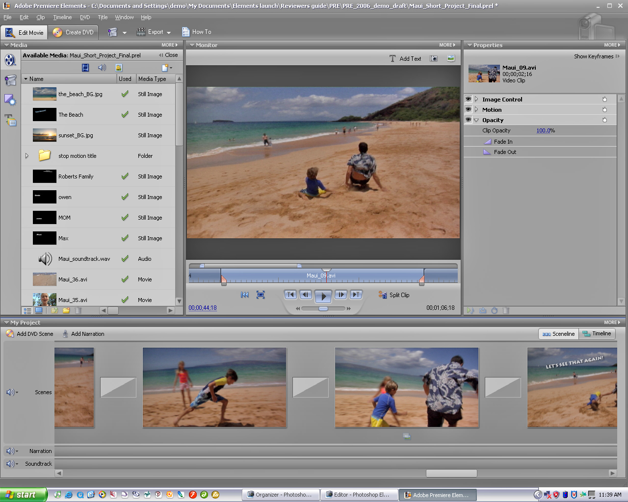Click the Add Text tool icon

point(392,58)
